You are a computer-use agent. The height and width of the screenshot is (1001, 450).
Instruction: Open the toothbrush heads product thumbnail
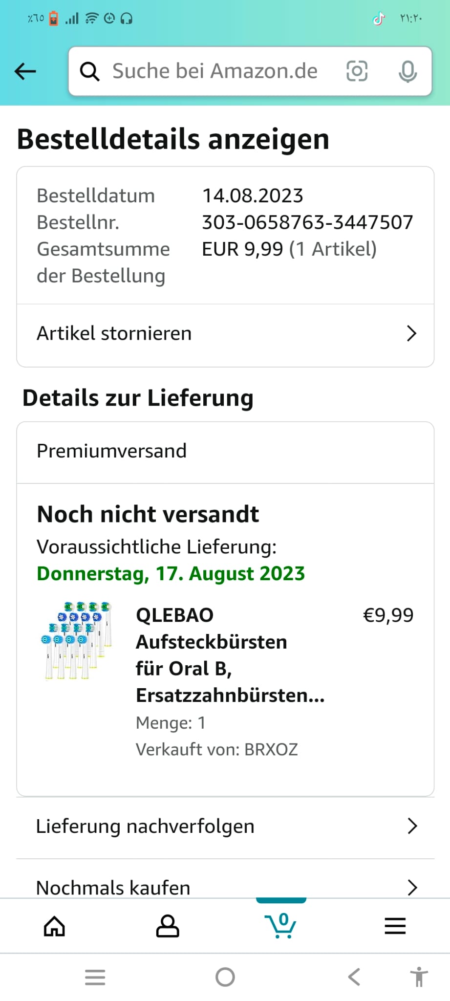click(x=77, y=641)
